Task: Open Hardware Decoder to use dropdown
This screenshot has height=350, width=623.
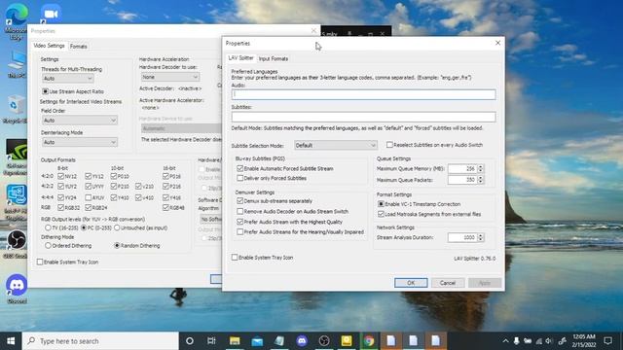Action: point(169,77)
